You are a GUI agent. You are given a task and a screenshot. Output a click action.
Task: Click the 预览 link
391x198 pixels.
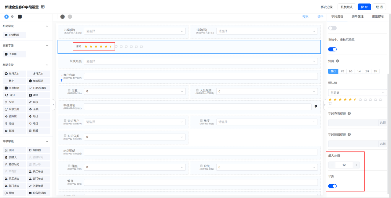point(305,17)
